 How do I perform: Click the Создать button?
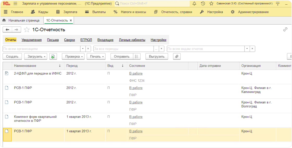tap(12, 57)
